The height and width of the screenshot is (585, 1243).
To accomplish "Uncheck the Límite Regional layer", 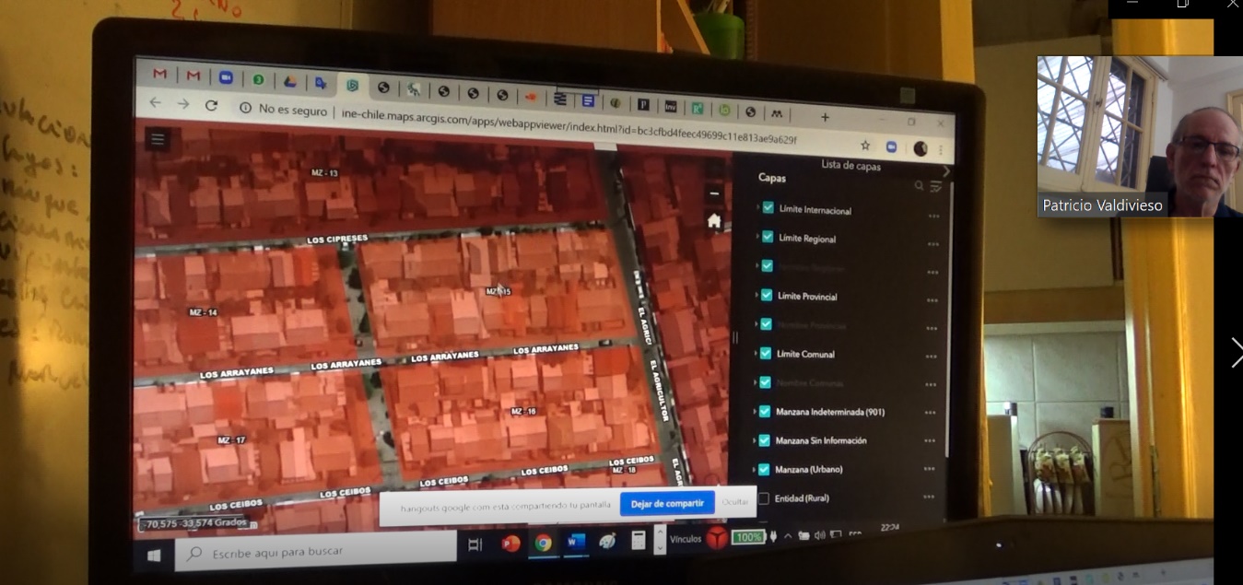I will [768, 237].
